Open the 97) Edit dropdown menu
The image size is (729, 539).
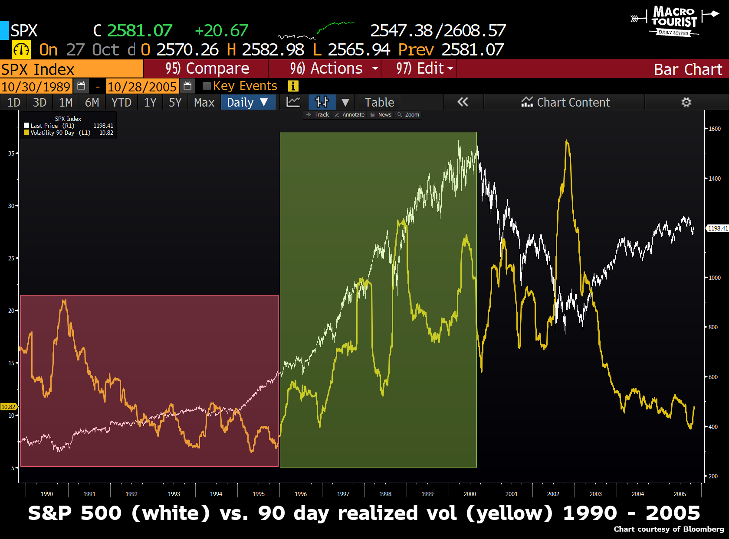pos(425,68)
